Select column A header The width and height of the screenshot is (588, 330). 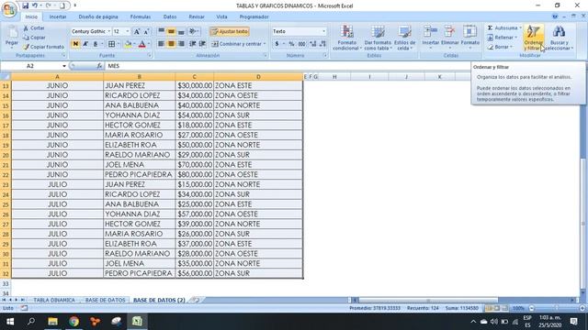pos(57,77)
